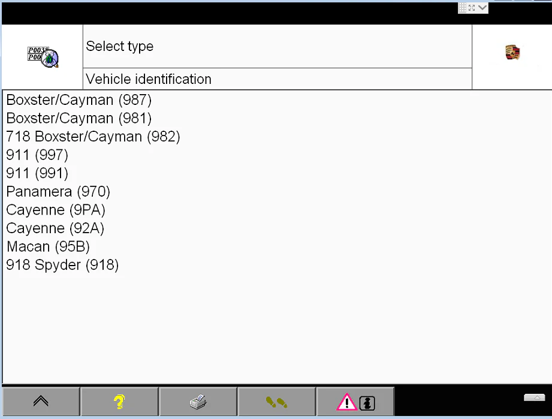552x419 pixels.
Task: Click the Porsche crest logo
Action: (x=512, y=53)
